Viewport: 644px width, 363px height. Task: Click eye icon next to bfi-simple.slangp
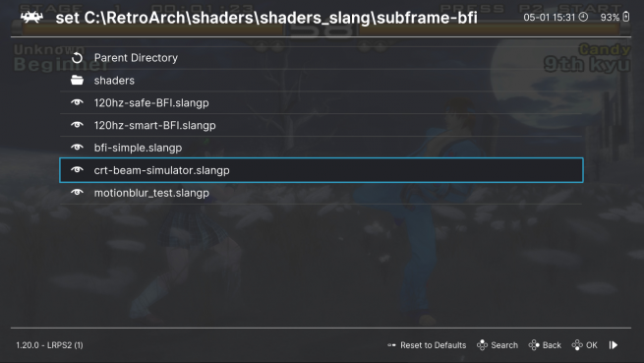pyautogui.click(x=77, y=148)
